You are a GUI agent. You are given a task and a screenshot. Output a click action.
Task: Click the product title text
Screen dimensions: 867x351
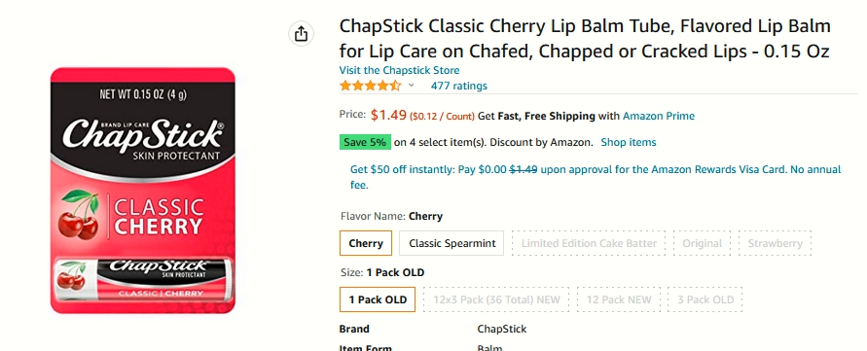(x=585, y=39)
